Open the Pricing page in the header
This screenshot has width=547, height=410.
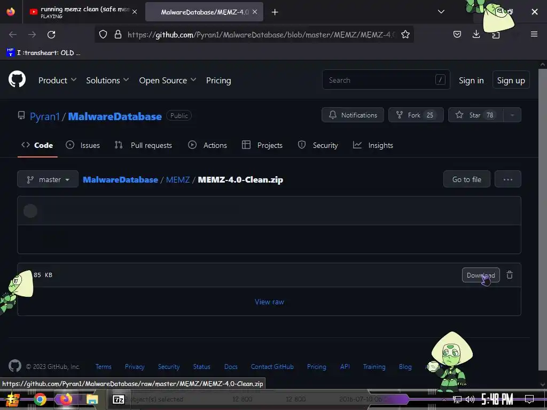click(x=218, y=80)
